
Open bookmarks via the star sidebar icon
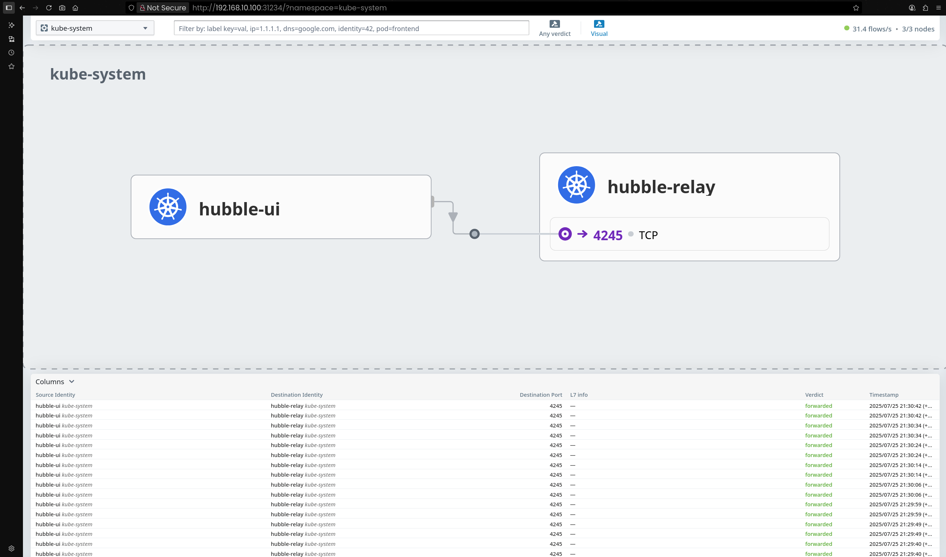coord(11,67)
